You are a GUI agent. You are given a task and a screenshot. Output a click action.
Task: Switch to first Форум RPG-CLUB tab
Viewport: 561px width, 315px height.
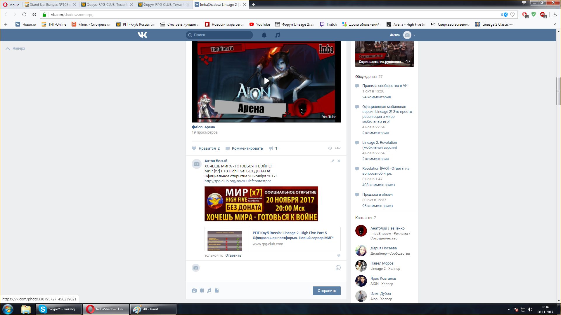pos(107,5)
